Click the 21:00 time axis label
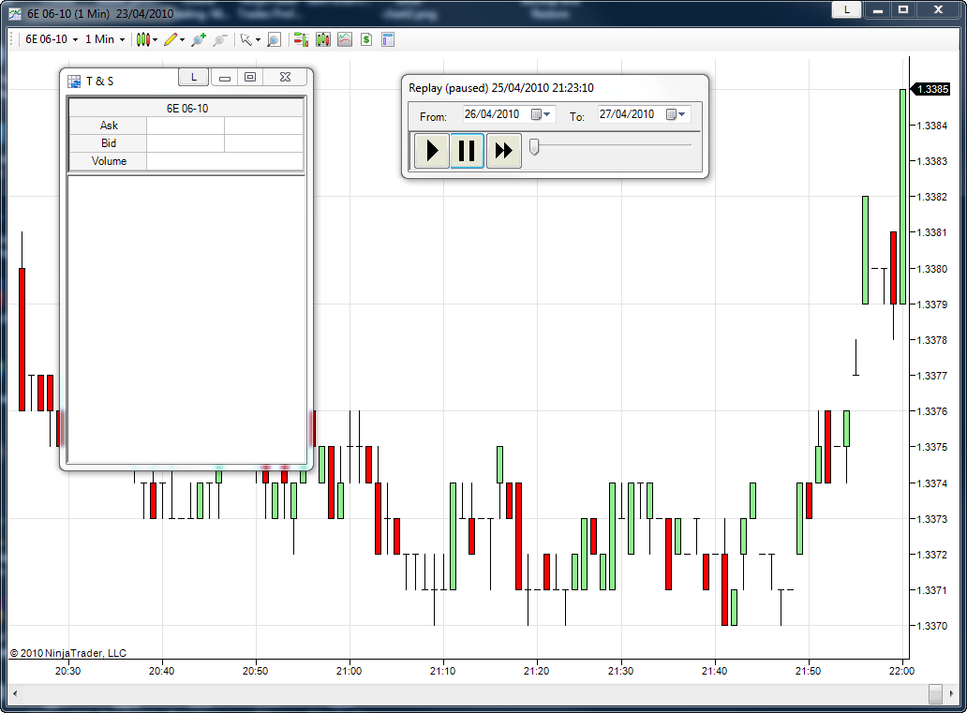The width and height of the screenshot is (967, 713). pos(350,671)
